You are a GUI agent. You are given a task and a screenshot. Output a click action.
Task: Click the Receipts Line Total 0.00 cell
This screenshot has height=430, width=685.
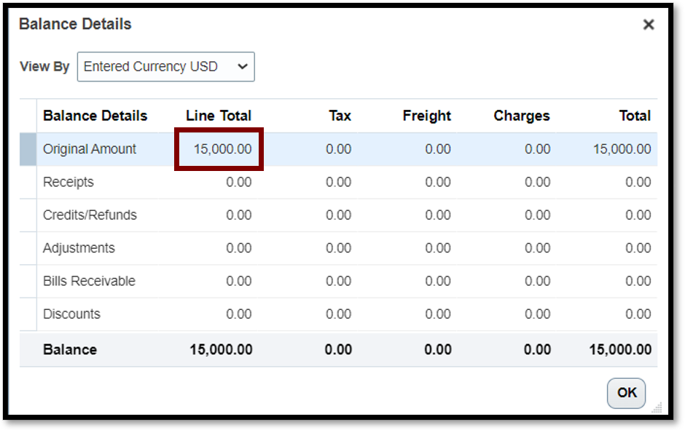[238, 182]
